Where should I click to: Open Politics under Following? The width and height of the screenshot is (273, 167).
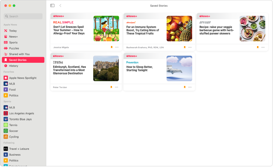point(23,161)
